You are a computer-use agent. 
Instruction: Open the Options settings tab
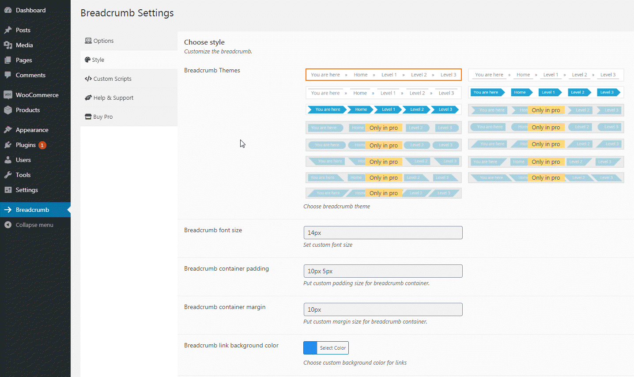click(103, 41)
